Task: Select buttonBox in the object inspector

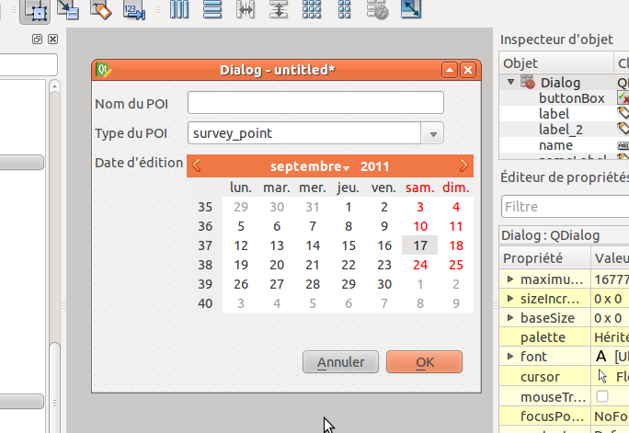Action: (571, 98)
